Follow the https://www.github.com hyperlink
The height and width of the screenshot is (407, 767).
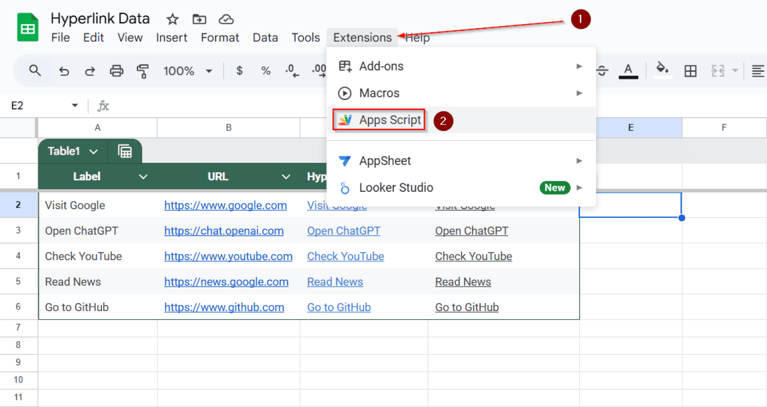[x=224, y=307]
